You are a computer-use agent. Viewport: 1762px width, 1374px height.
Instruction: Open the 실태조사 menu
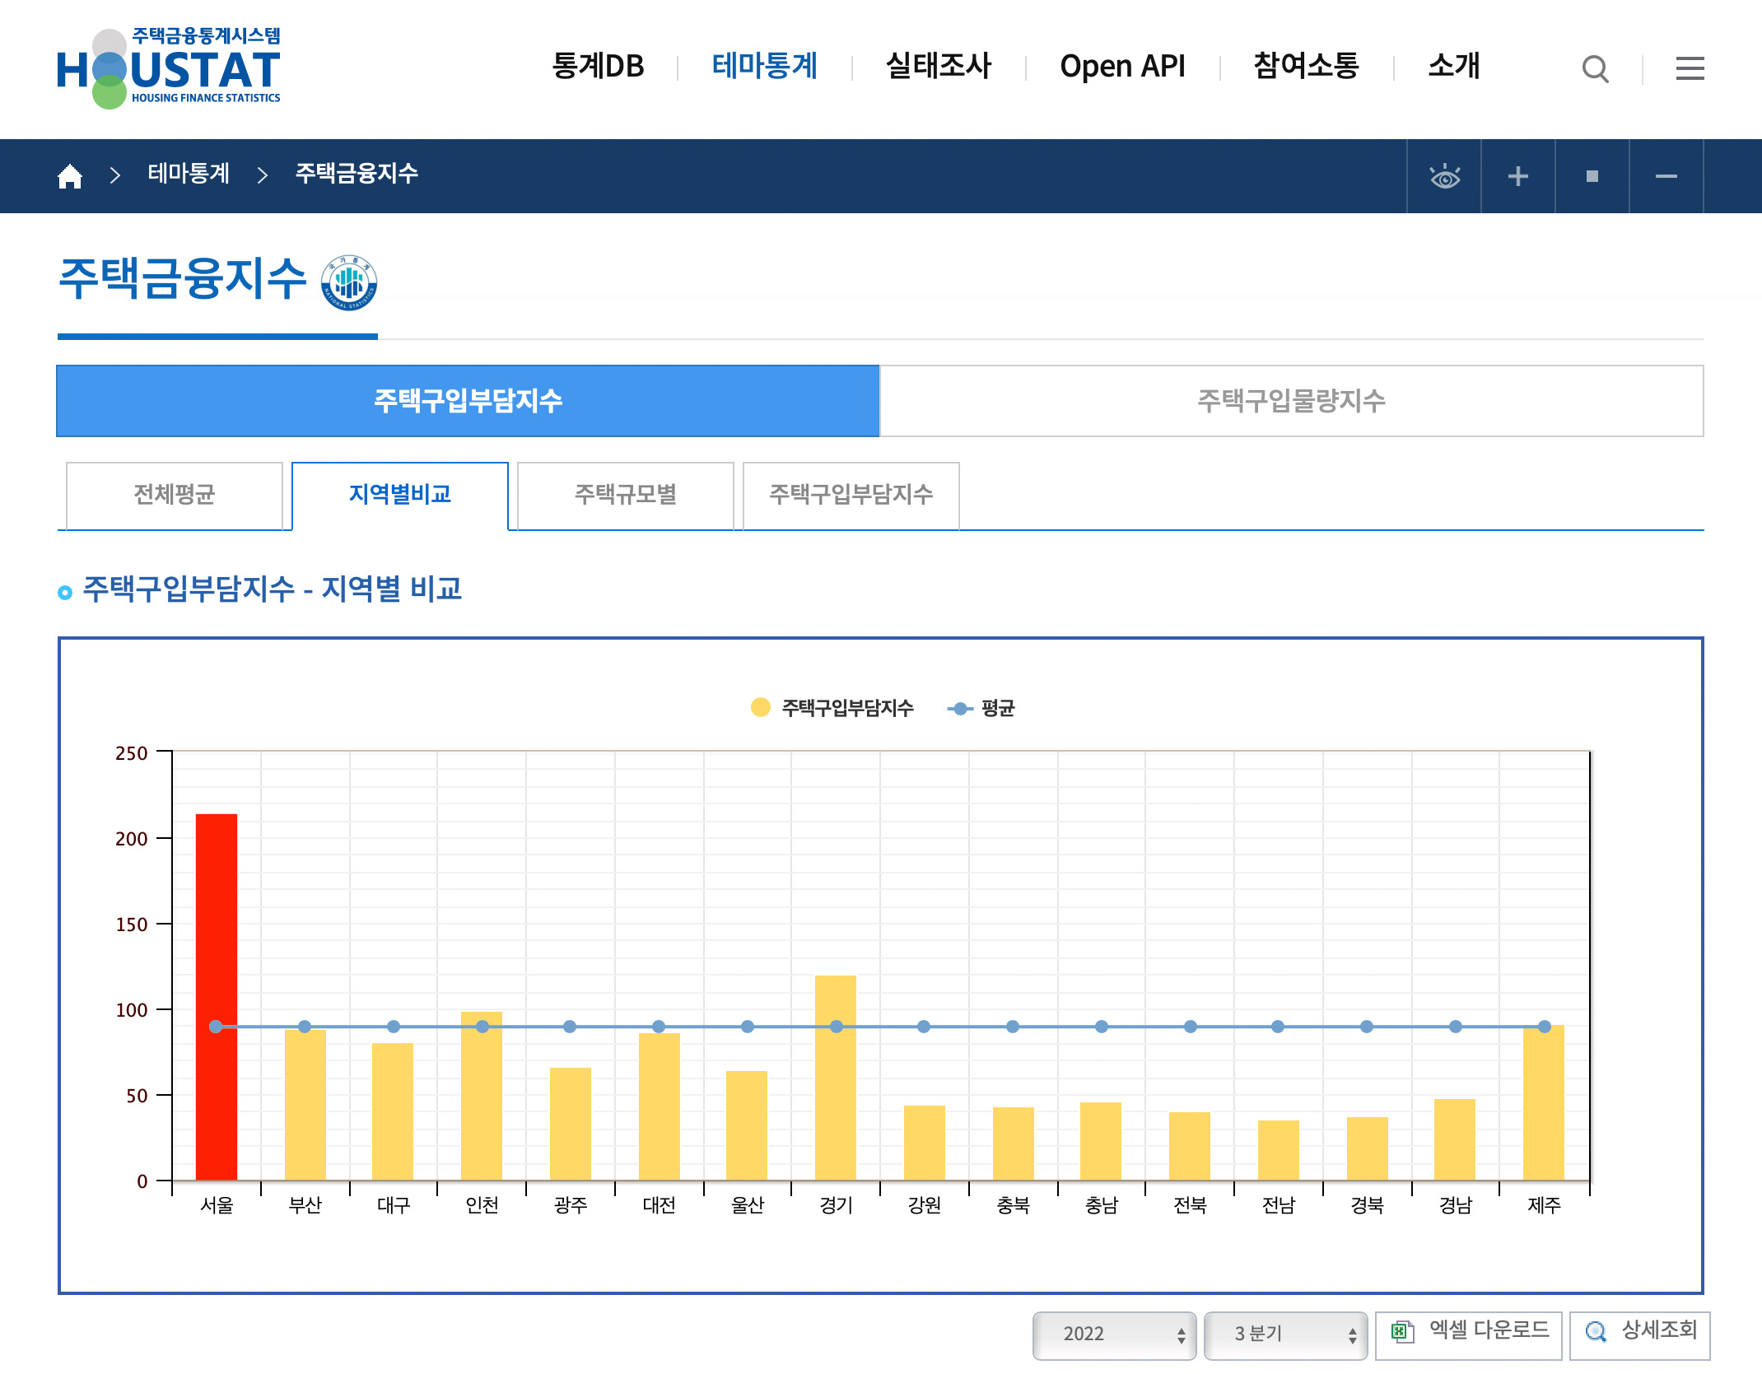click(x=939, y=66)
